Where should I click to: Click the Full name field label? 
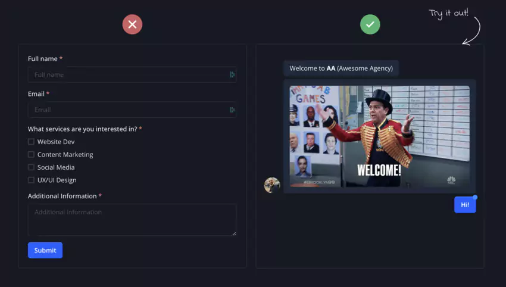[x=45, y=59]
